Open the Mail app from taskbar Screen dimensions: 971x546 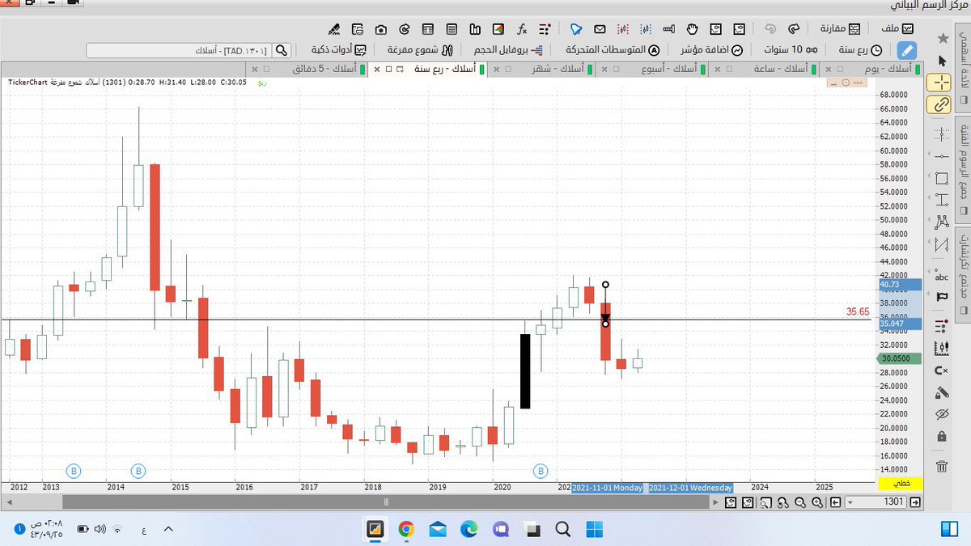pyautogui.click(x=438, y=529)
